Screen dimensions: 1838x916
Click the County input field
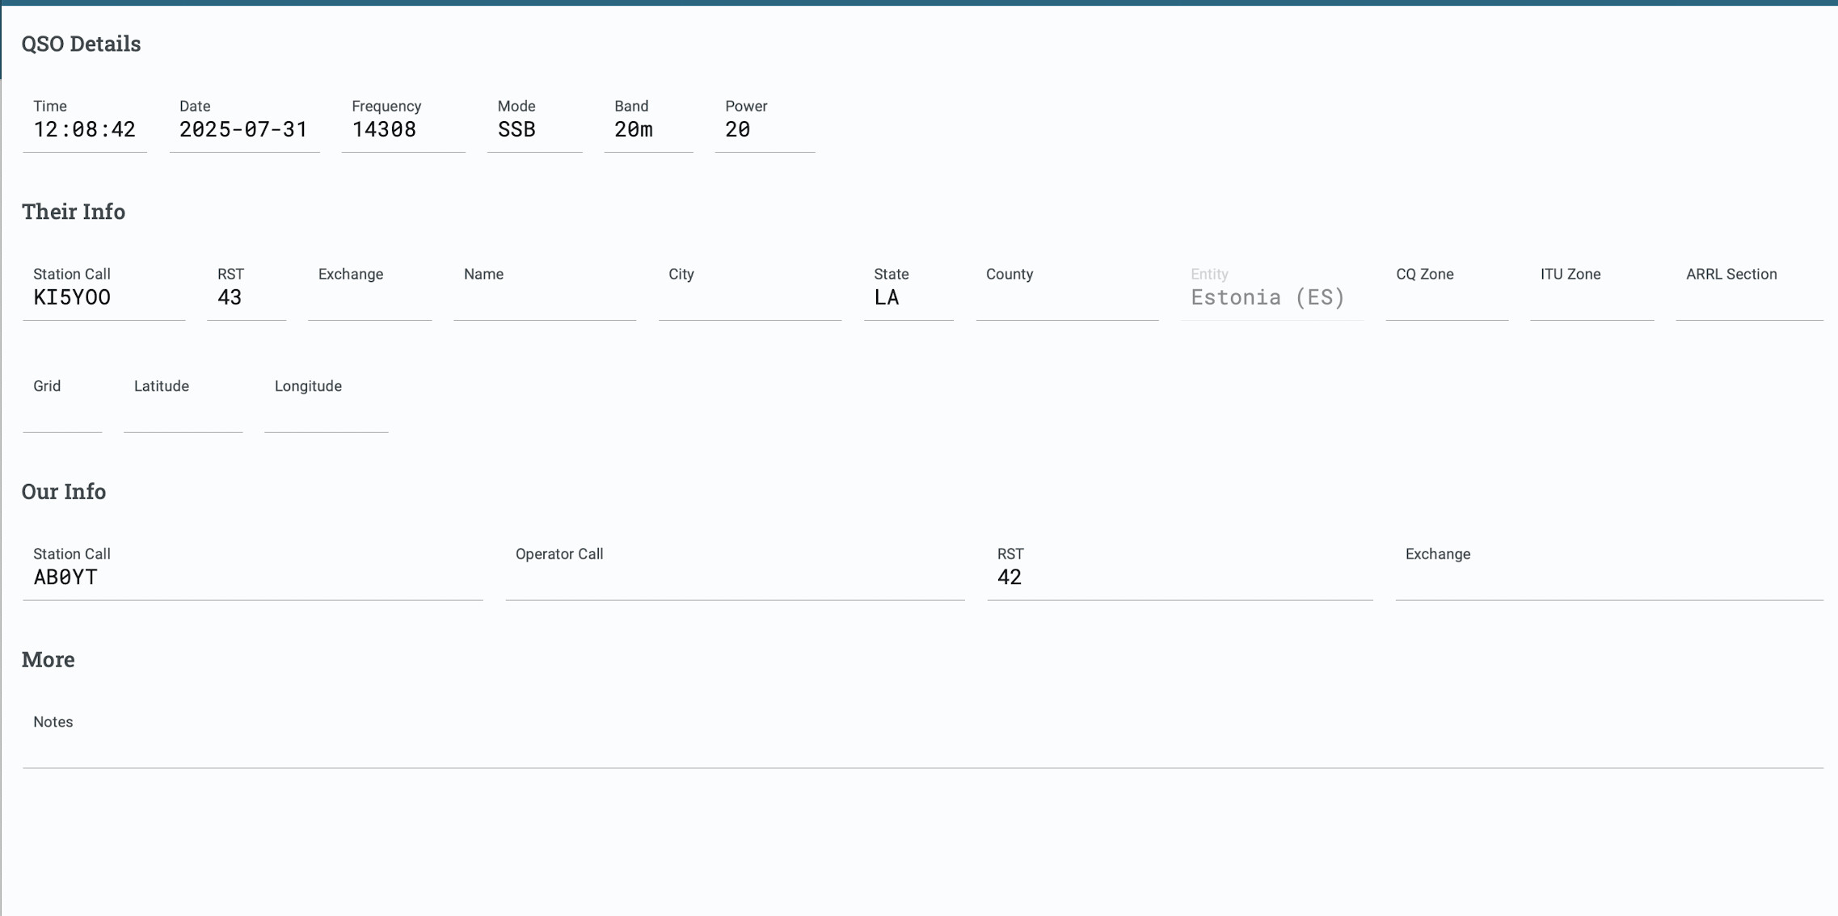(1067, 291)
